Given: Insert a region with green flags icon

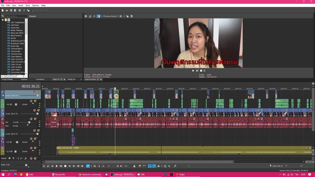Looking at the screenshot, I should click(144, 166).
